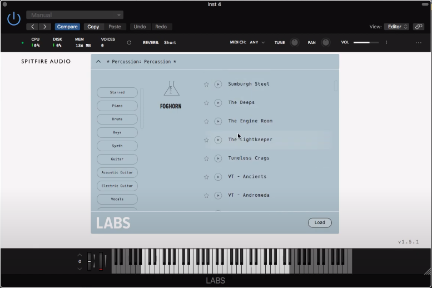Click the category list scrollbar
The height and width of the screenshot is (288, 432).
pos(142,108)
